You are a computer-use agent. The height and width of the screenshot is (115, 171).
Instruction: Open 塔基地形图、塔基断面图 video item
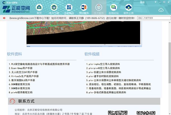[x=119, y=88]
